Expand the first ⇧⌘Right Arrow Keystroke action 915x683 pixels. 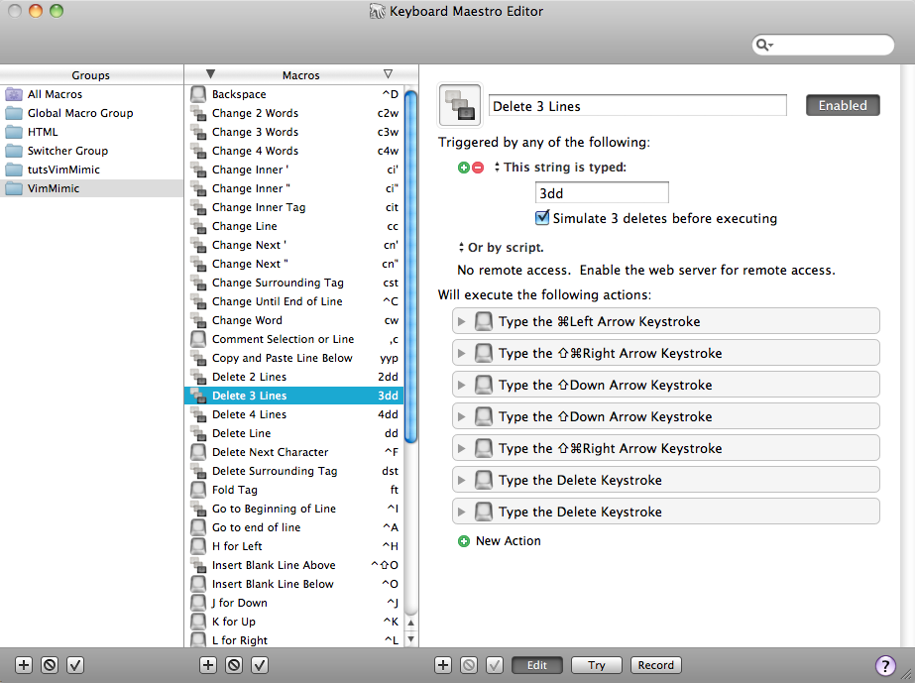462,353
